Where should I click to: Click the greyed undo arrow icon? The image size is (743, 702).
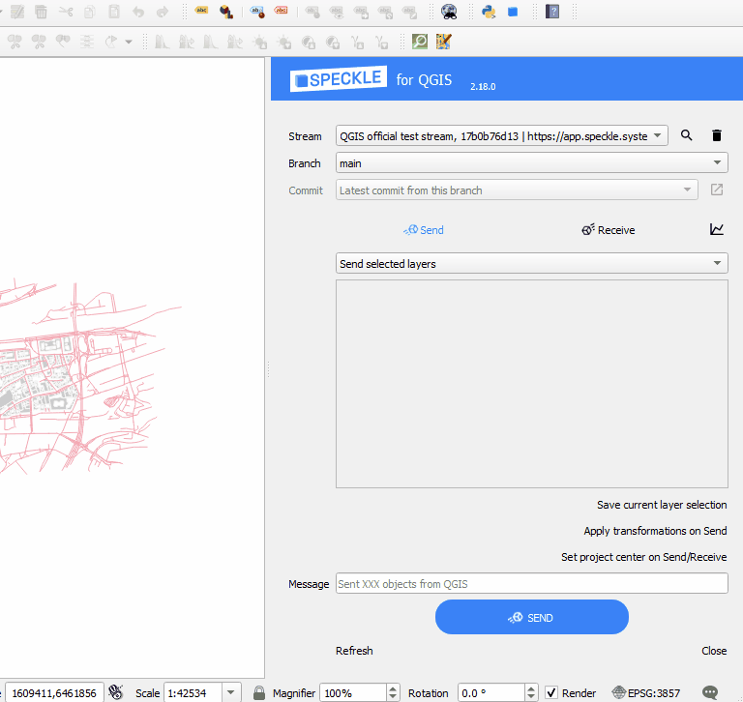[x=138, y=12]
